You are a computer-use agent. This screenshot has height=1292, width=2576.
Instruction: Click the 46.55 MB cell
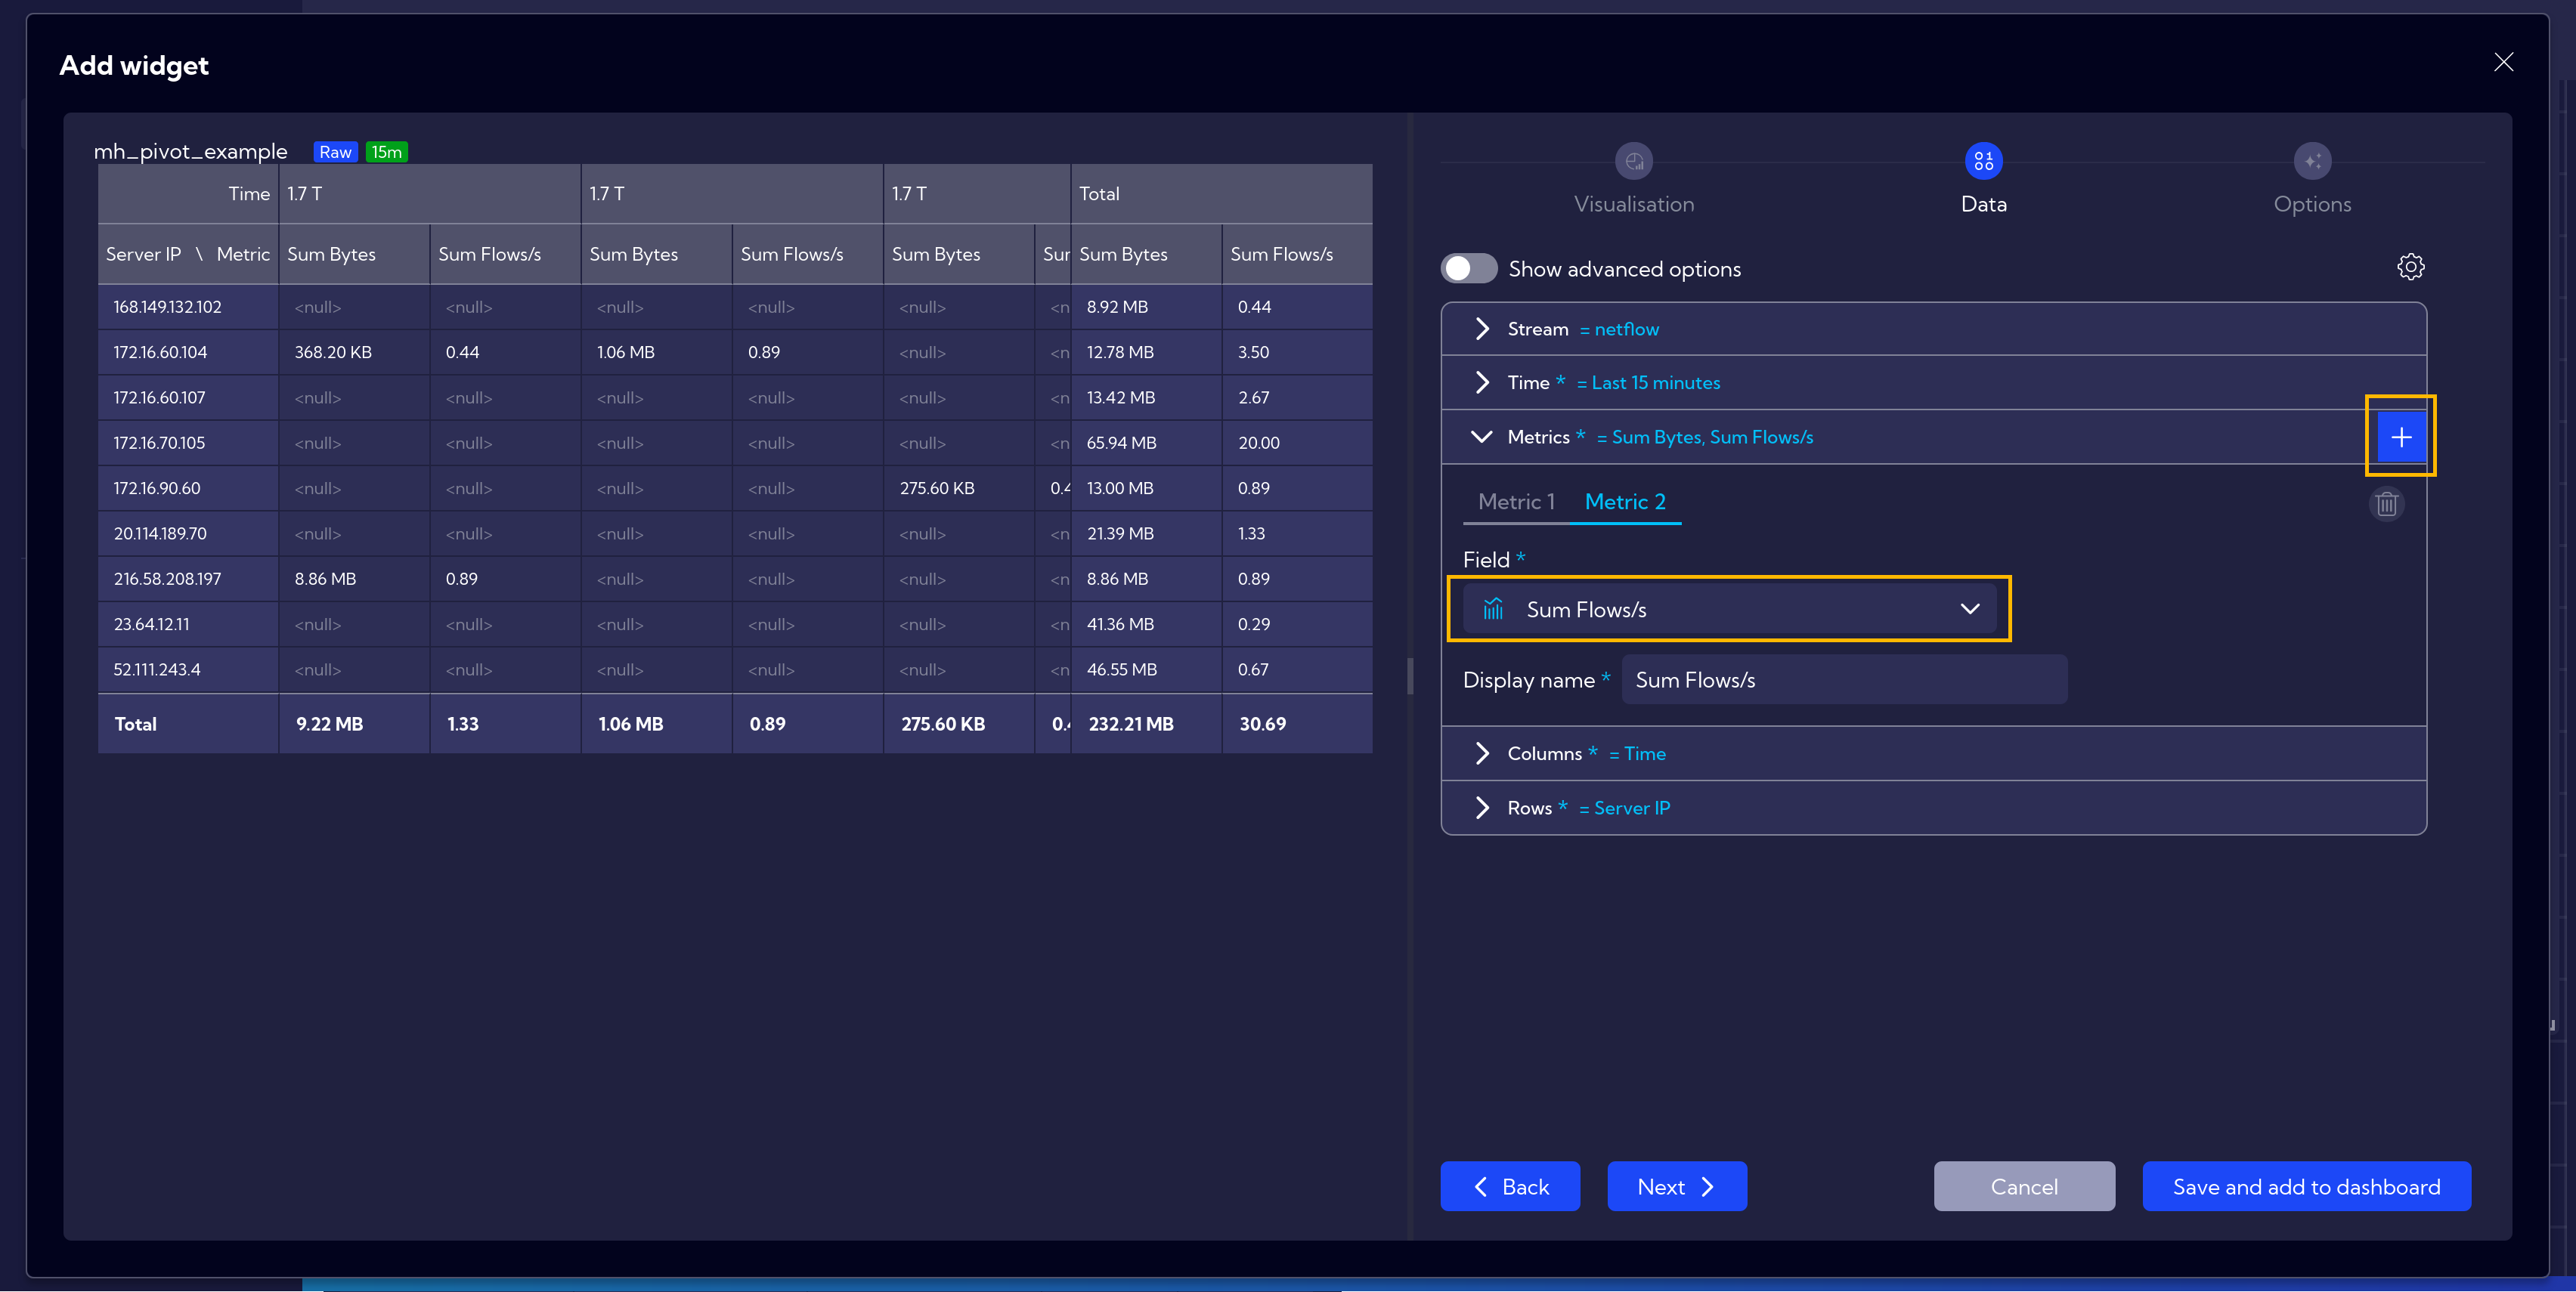(x=1146, y=669)
